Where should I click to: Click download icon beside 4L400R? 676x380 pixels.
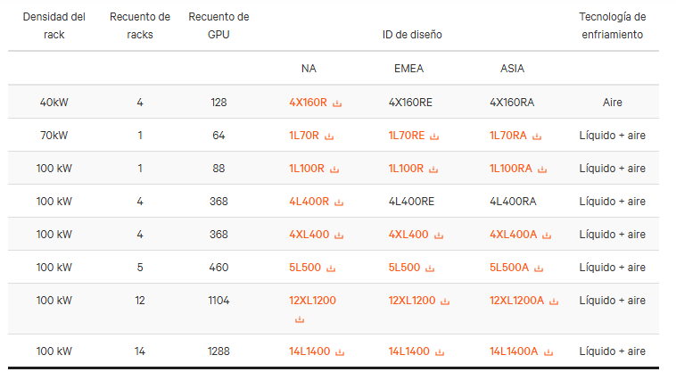click(339, 202)
